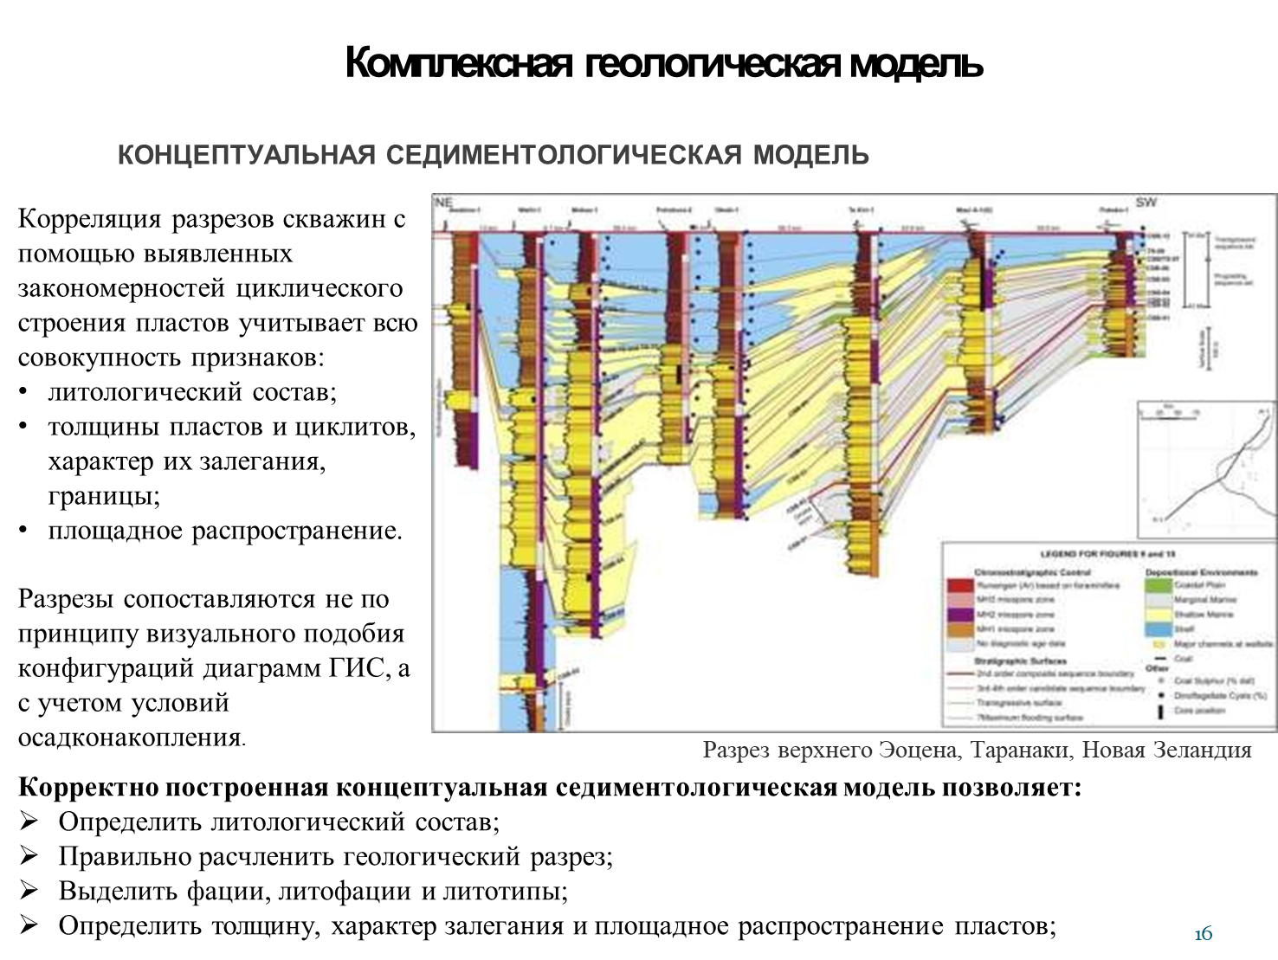Image resolution: width=1278 pixels, height=960 pixels.
Task: Click the red Runangan legend swatch
Action: tap(959, 585)
